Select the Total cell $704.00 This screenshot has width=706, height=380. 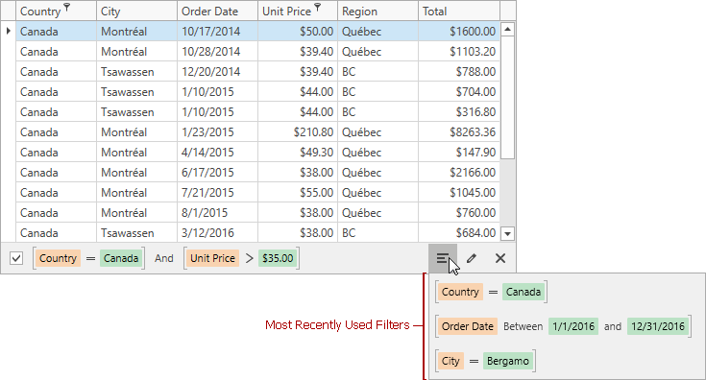coord(459,92)
